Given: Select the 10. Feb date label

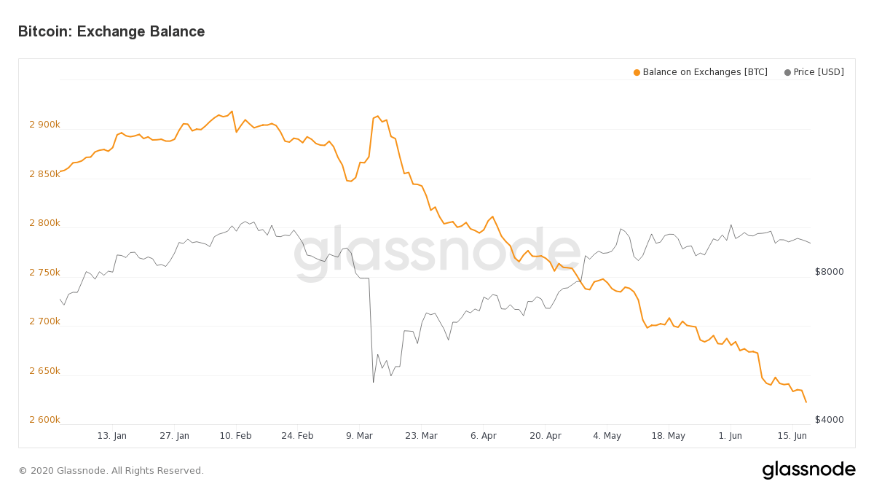Looking at the screenshot, I should 235,436.
